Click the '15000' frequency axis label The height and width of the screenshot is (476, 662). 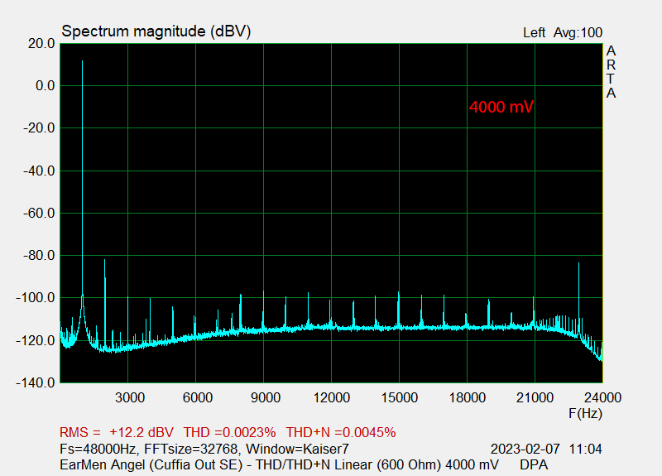400,397
